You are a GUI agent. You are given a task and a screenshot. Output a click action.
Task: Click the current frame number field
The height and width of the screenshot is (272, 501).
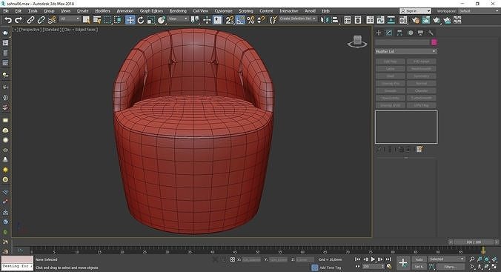[372, 266]
